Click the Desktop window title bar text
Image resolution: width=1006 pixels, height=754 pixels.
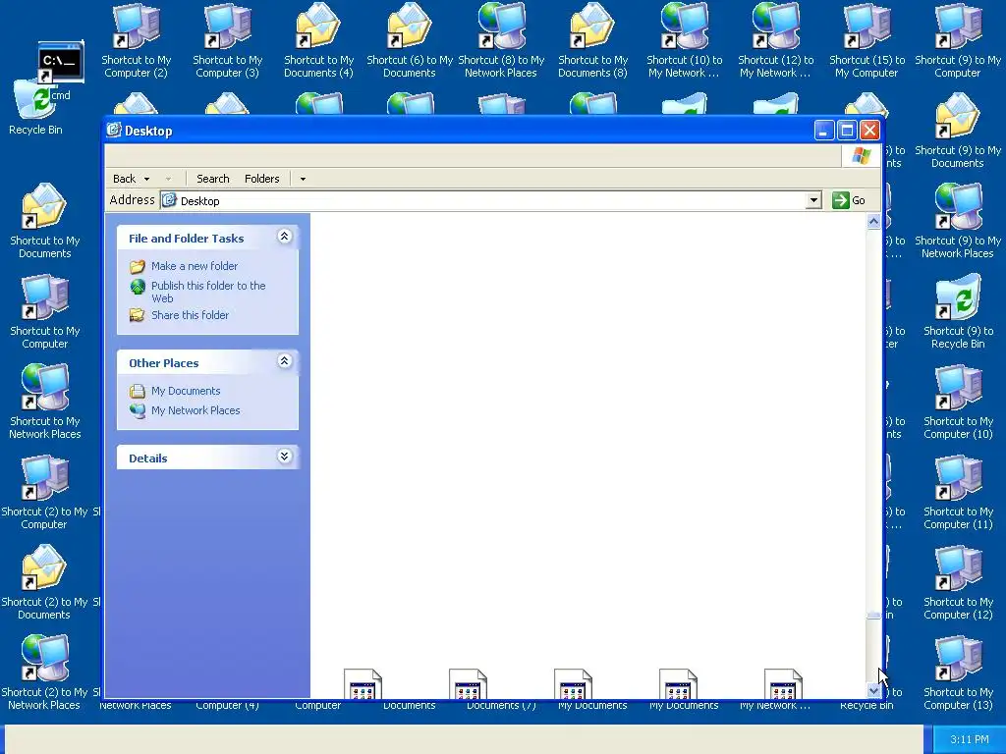pos(148,131)
